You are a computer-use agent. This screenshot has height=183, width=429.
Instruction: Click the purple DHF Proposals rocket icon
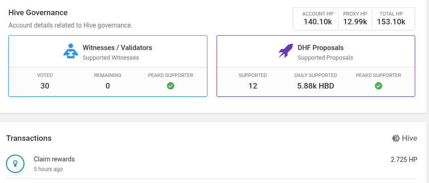[x=286, y=51]
